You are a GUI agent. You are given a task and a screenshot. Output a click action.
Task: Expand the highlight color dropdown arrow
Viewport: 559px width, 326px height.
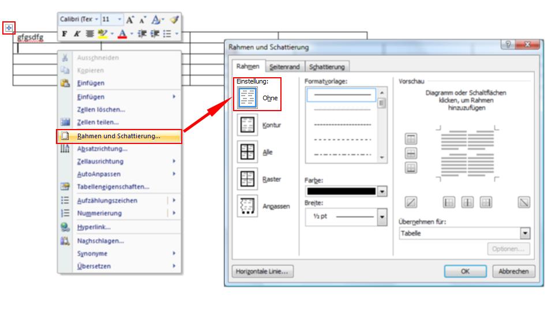click(112, 34)
